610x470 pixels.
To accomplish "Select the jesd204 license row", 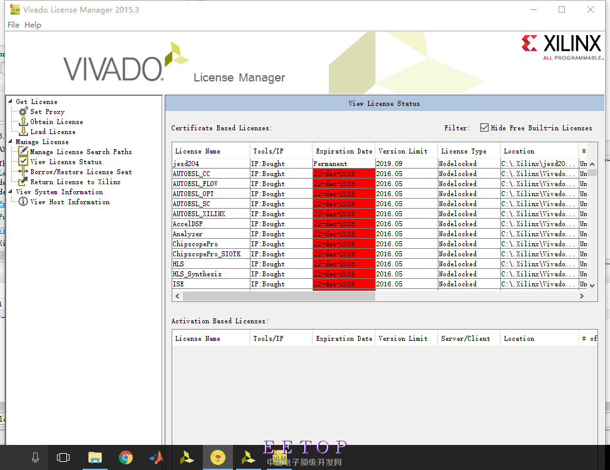I will [x=380, y=164].
